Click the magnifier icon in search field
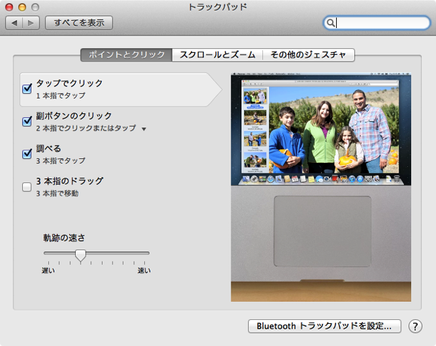 330,23
